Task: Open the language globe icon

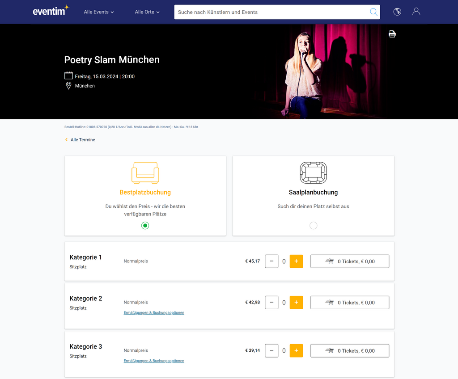Action: [397, 12]
